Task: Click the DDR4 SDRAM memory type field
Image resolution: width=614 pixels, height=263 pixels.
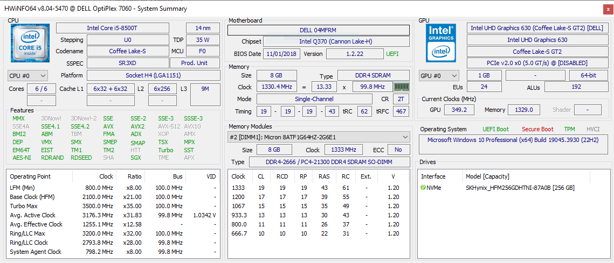Action: tap(374, 75)
